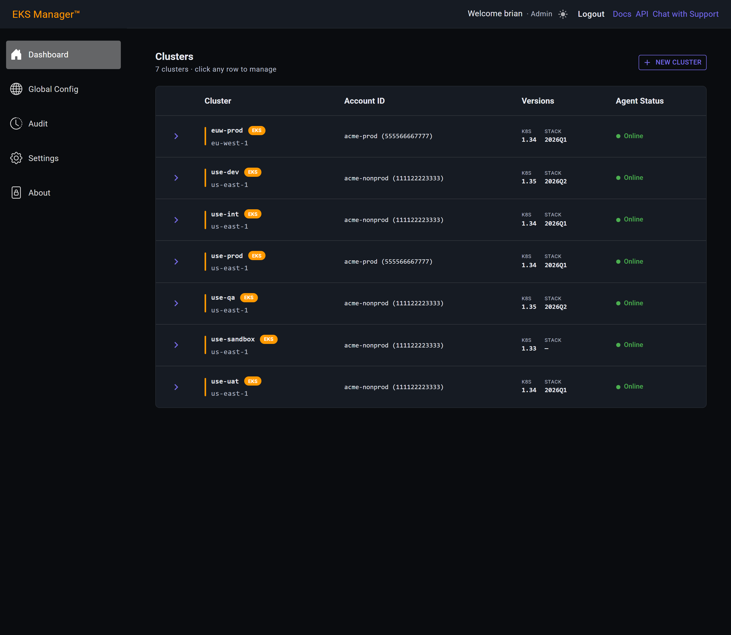Click EKS badge on use-int

[253, 214]
